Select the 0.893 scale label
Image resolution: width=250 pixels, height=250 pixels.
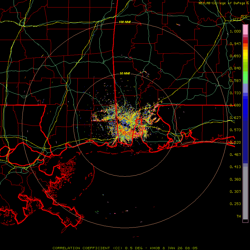[235, 56]
